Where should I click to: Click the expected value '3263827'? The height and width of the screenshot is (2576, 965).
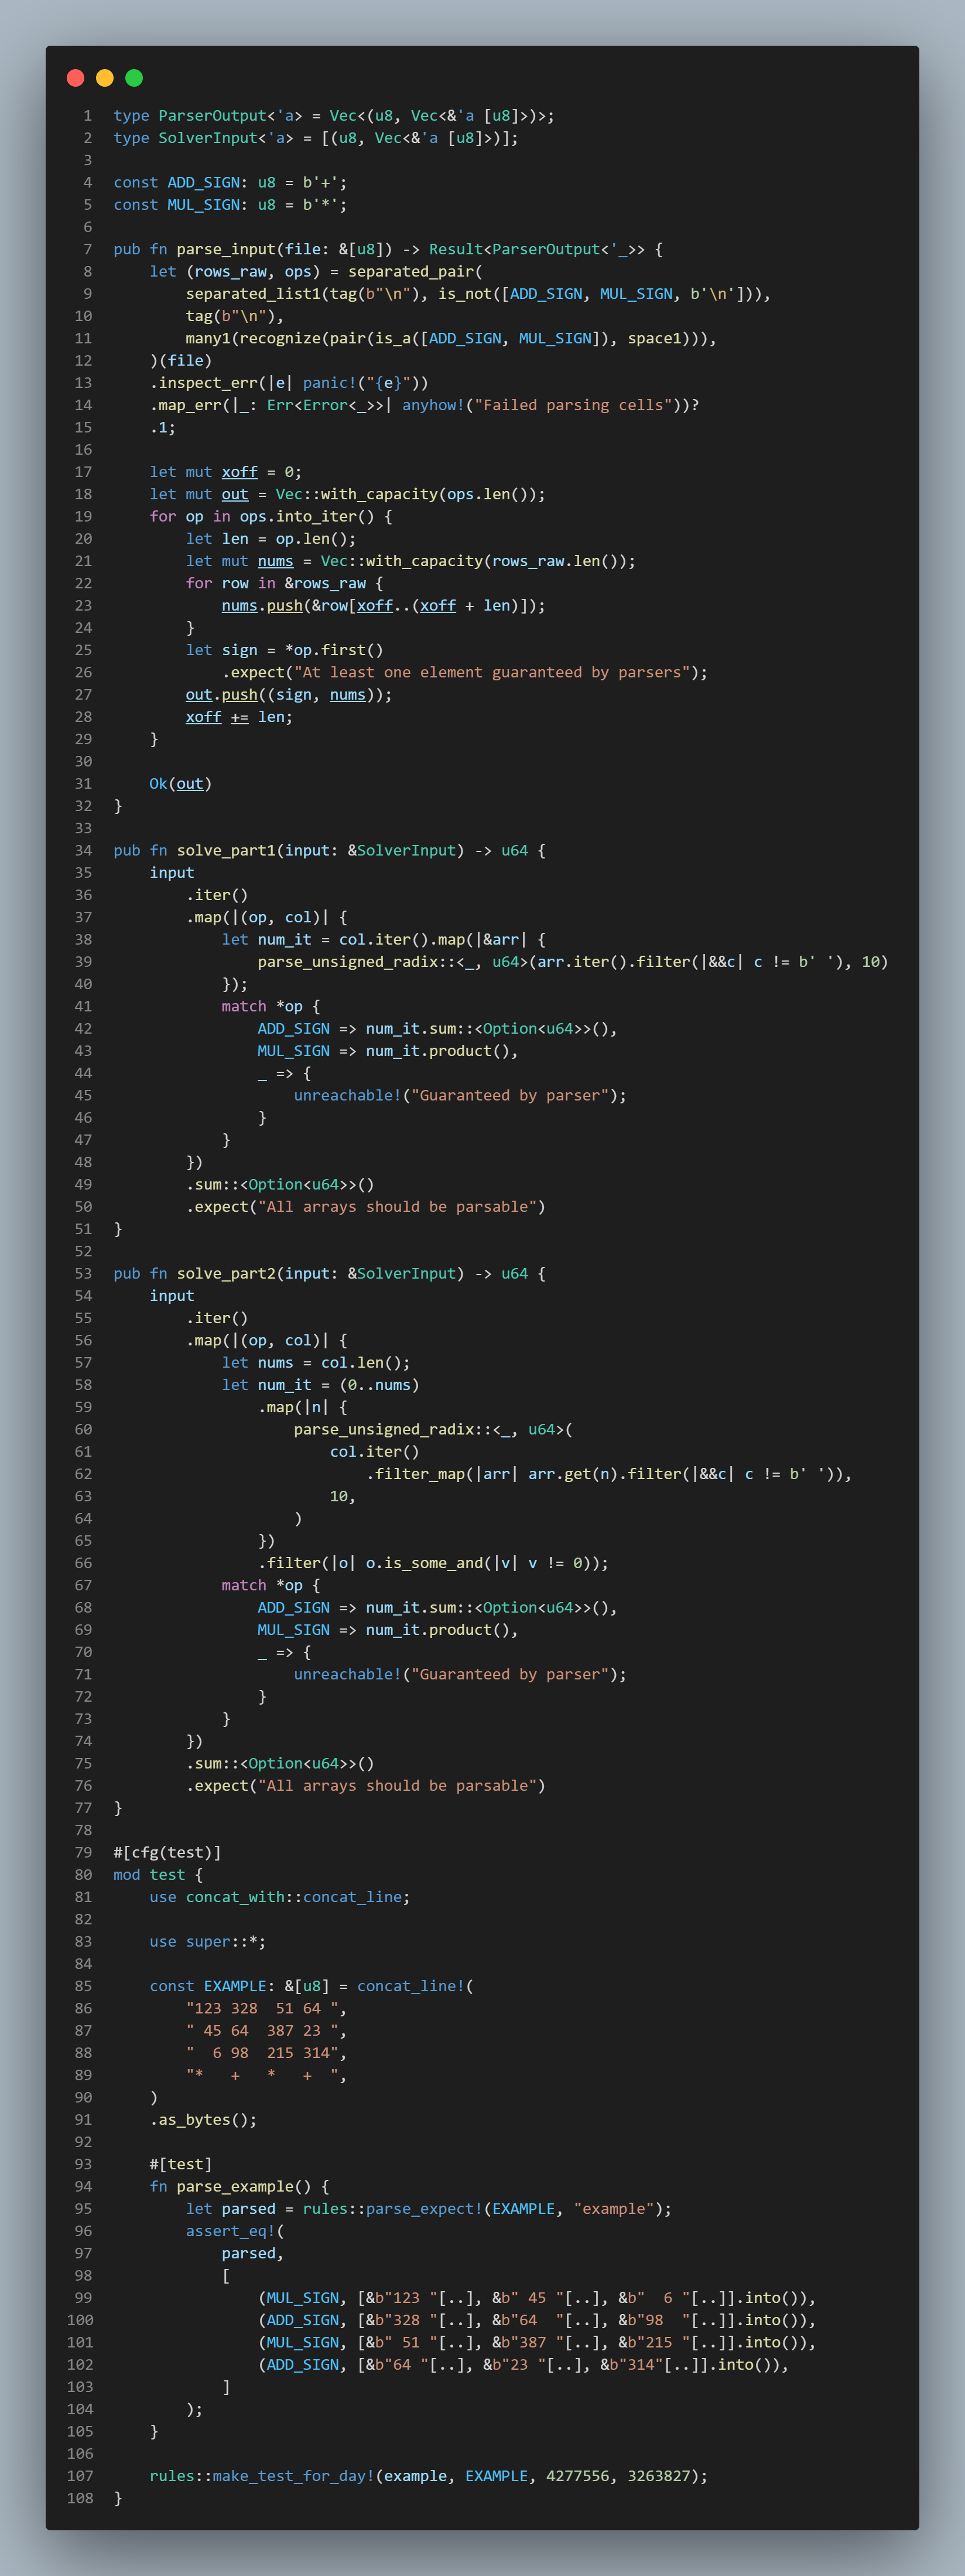pos(658,2476)
